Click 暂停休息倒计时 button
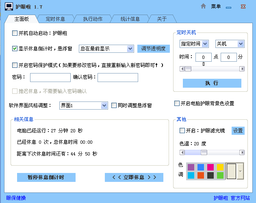This screenshot has height=203, width=256. click(x=46, y=177)
